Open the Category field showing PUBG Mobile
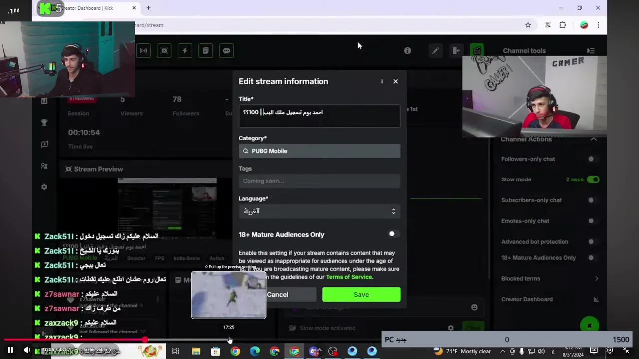 (319, 151)
